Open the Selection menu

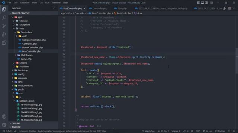(25, 3)
